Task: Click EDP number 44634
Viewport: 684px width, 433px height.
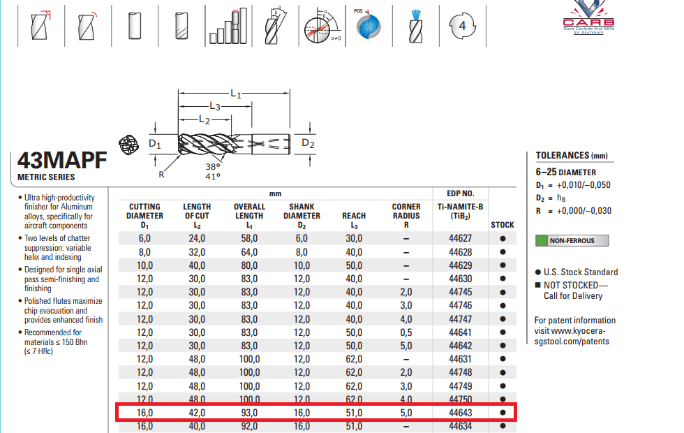Action: [x=460, y=426]
